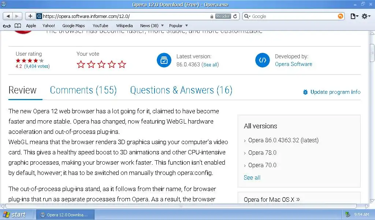Click the lock security icon in address bar
Image resolution: width=375 pixels, height=220 pixels.
pos(212,16)
